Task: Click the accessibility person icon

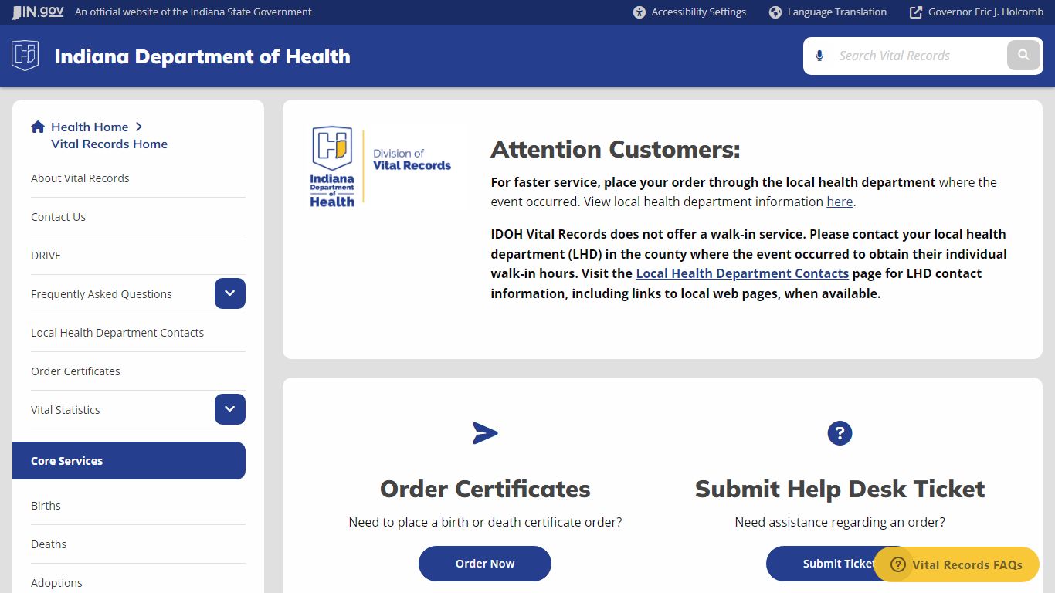Action: (x=639, y=12)
